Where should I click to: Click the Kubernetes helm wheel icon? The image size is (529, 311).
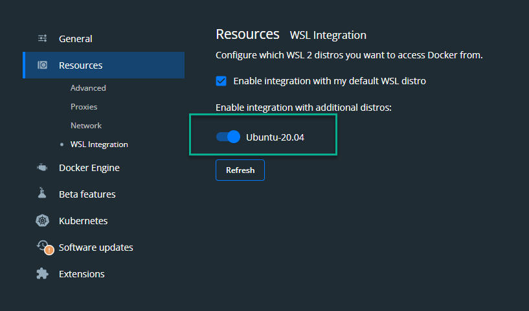[43, 220]
